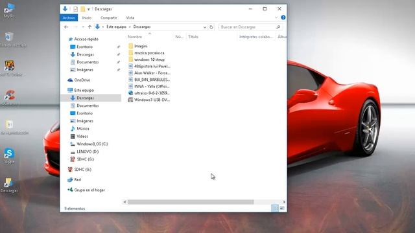Select the ultraiso installer file
The image size is (415, 233).
tap(152, 93)
